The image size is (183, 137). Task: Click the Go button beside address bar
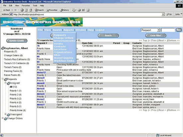169,14
